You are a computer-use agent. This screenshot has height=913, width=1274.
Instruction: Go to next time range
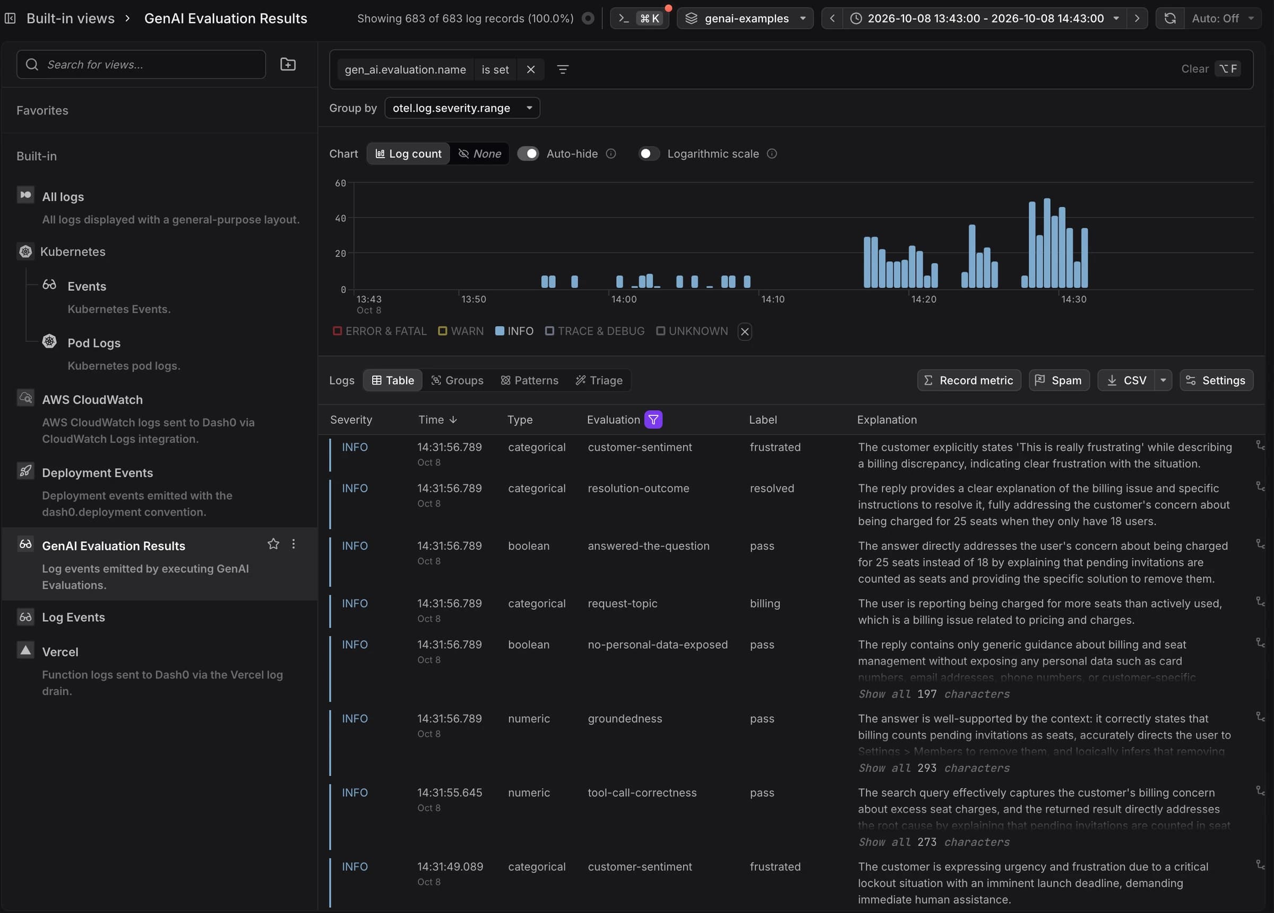[x=1137, y=18]
